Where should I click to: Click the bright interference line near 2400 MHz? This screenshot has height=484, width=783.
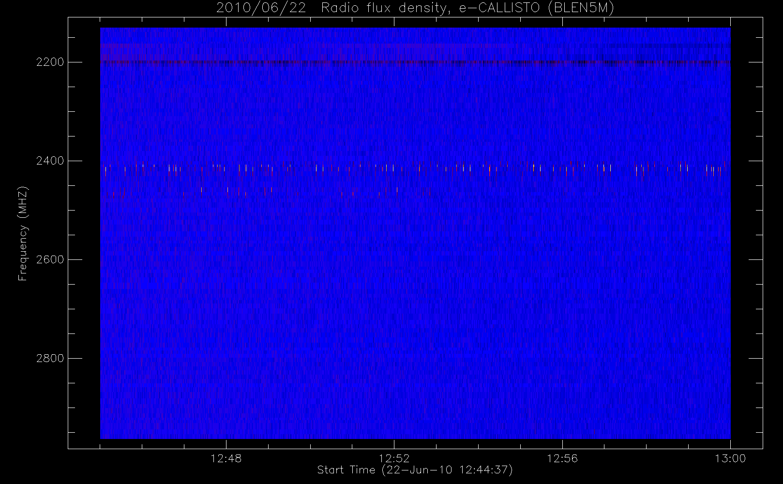pos(415,168)
